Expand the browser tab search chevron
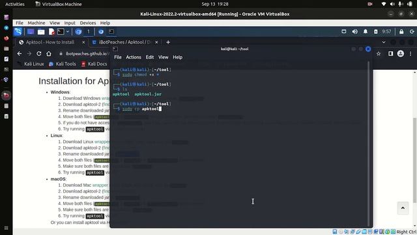This screenshot has height=235, width=417. click(x=384, y=42)
